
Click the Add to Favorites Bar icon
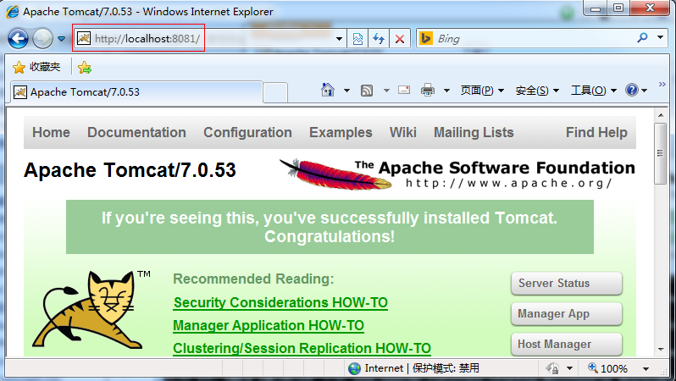point(85,67)
